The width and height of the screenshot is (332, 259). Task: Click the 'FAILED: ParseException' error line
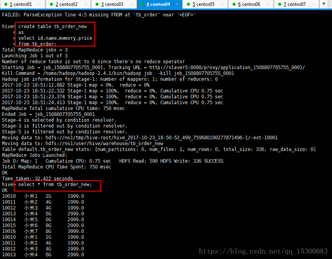tap(99, 15)
